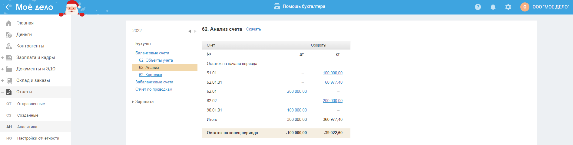Collapse the Отчеты section
This screenshot has width=573, height=145.
pyautogui.click(x=2, y=92)
